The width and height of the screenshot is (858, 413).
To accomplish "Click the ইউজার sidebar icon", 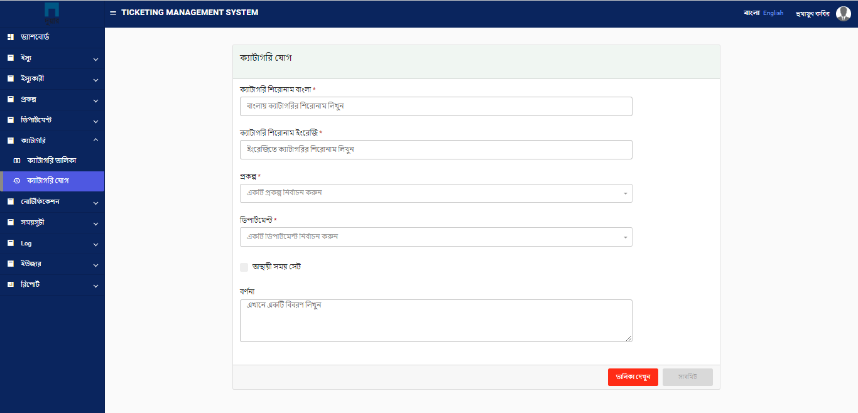I will 10,264.
